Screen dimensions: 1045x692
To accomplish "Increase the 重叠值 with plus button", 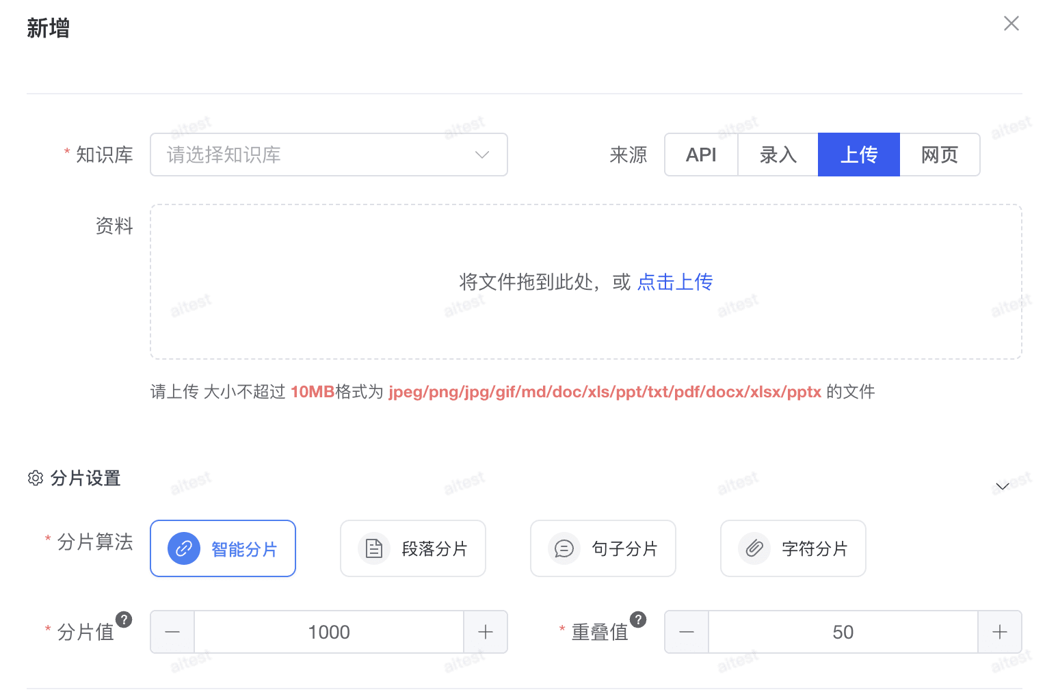I will (1000, 632).
